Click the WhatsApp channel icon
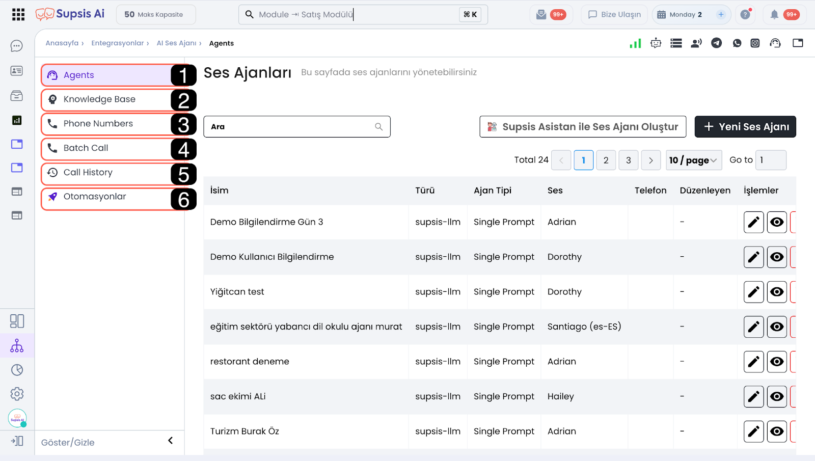The image size is (815, 461). tap(737, 43)
